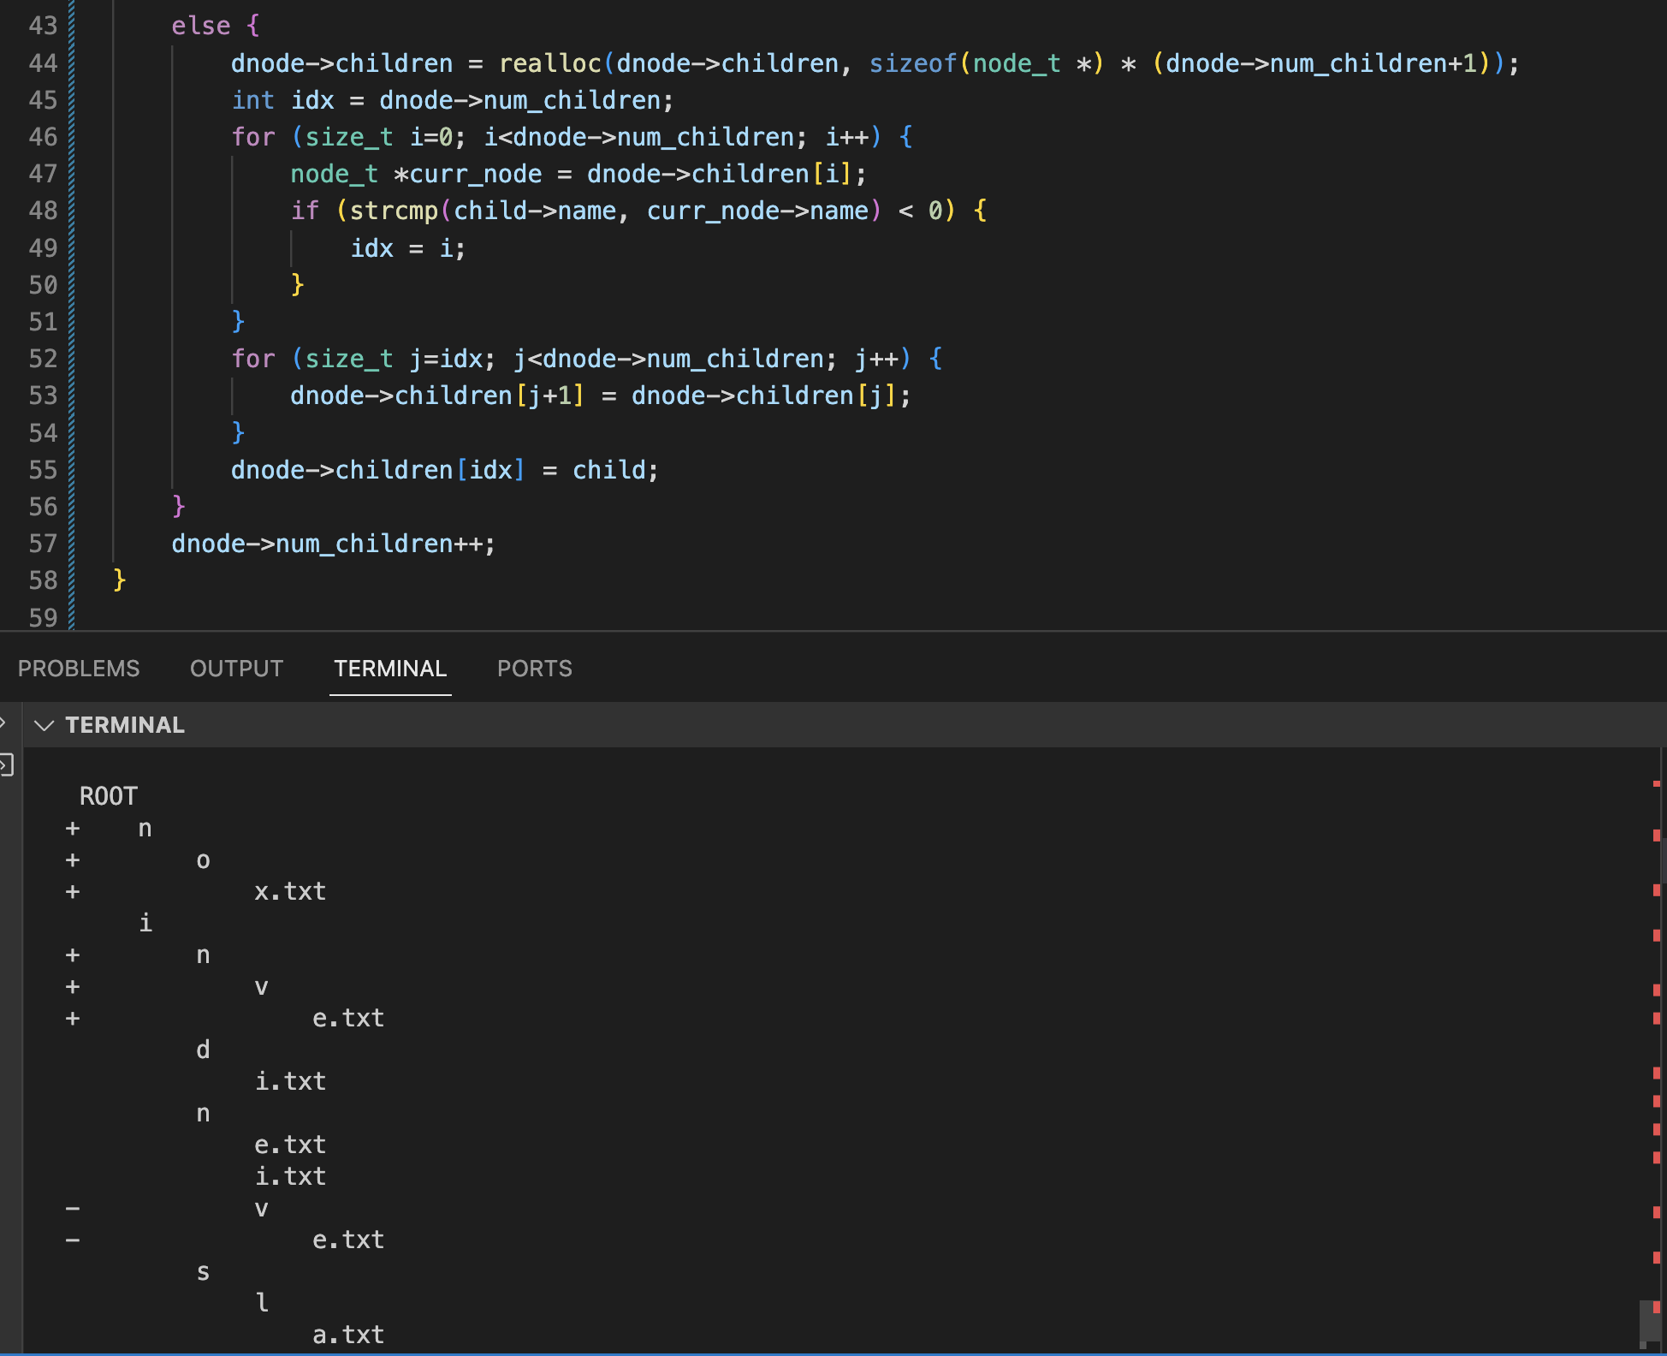Click the topmost red marker in terminal overview ruler
Viewport: 1667px width, 1356px height.
(x=1657, y=784)
